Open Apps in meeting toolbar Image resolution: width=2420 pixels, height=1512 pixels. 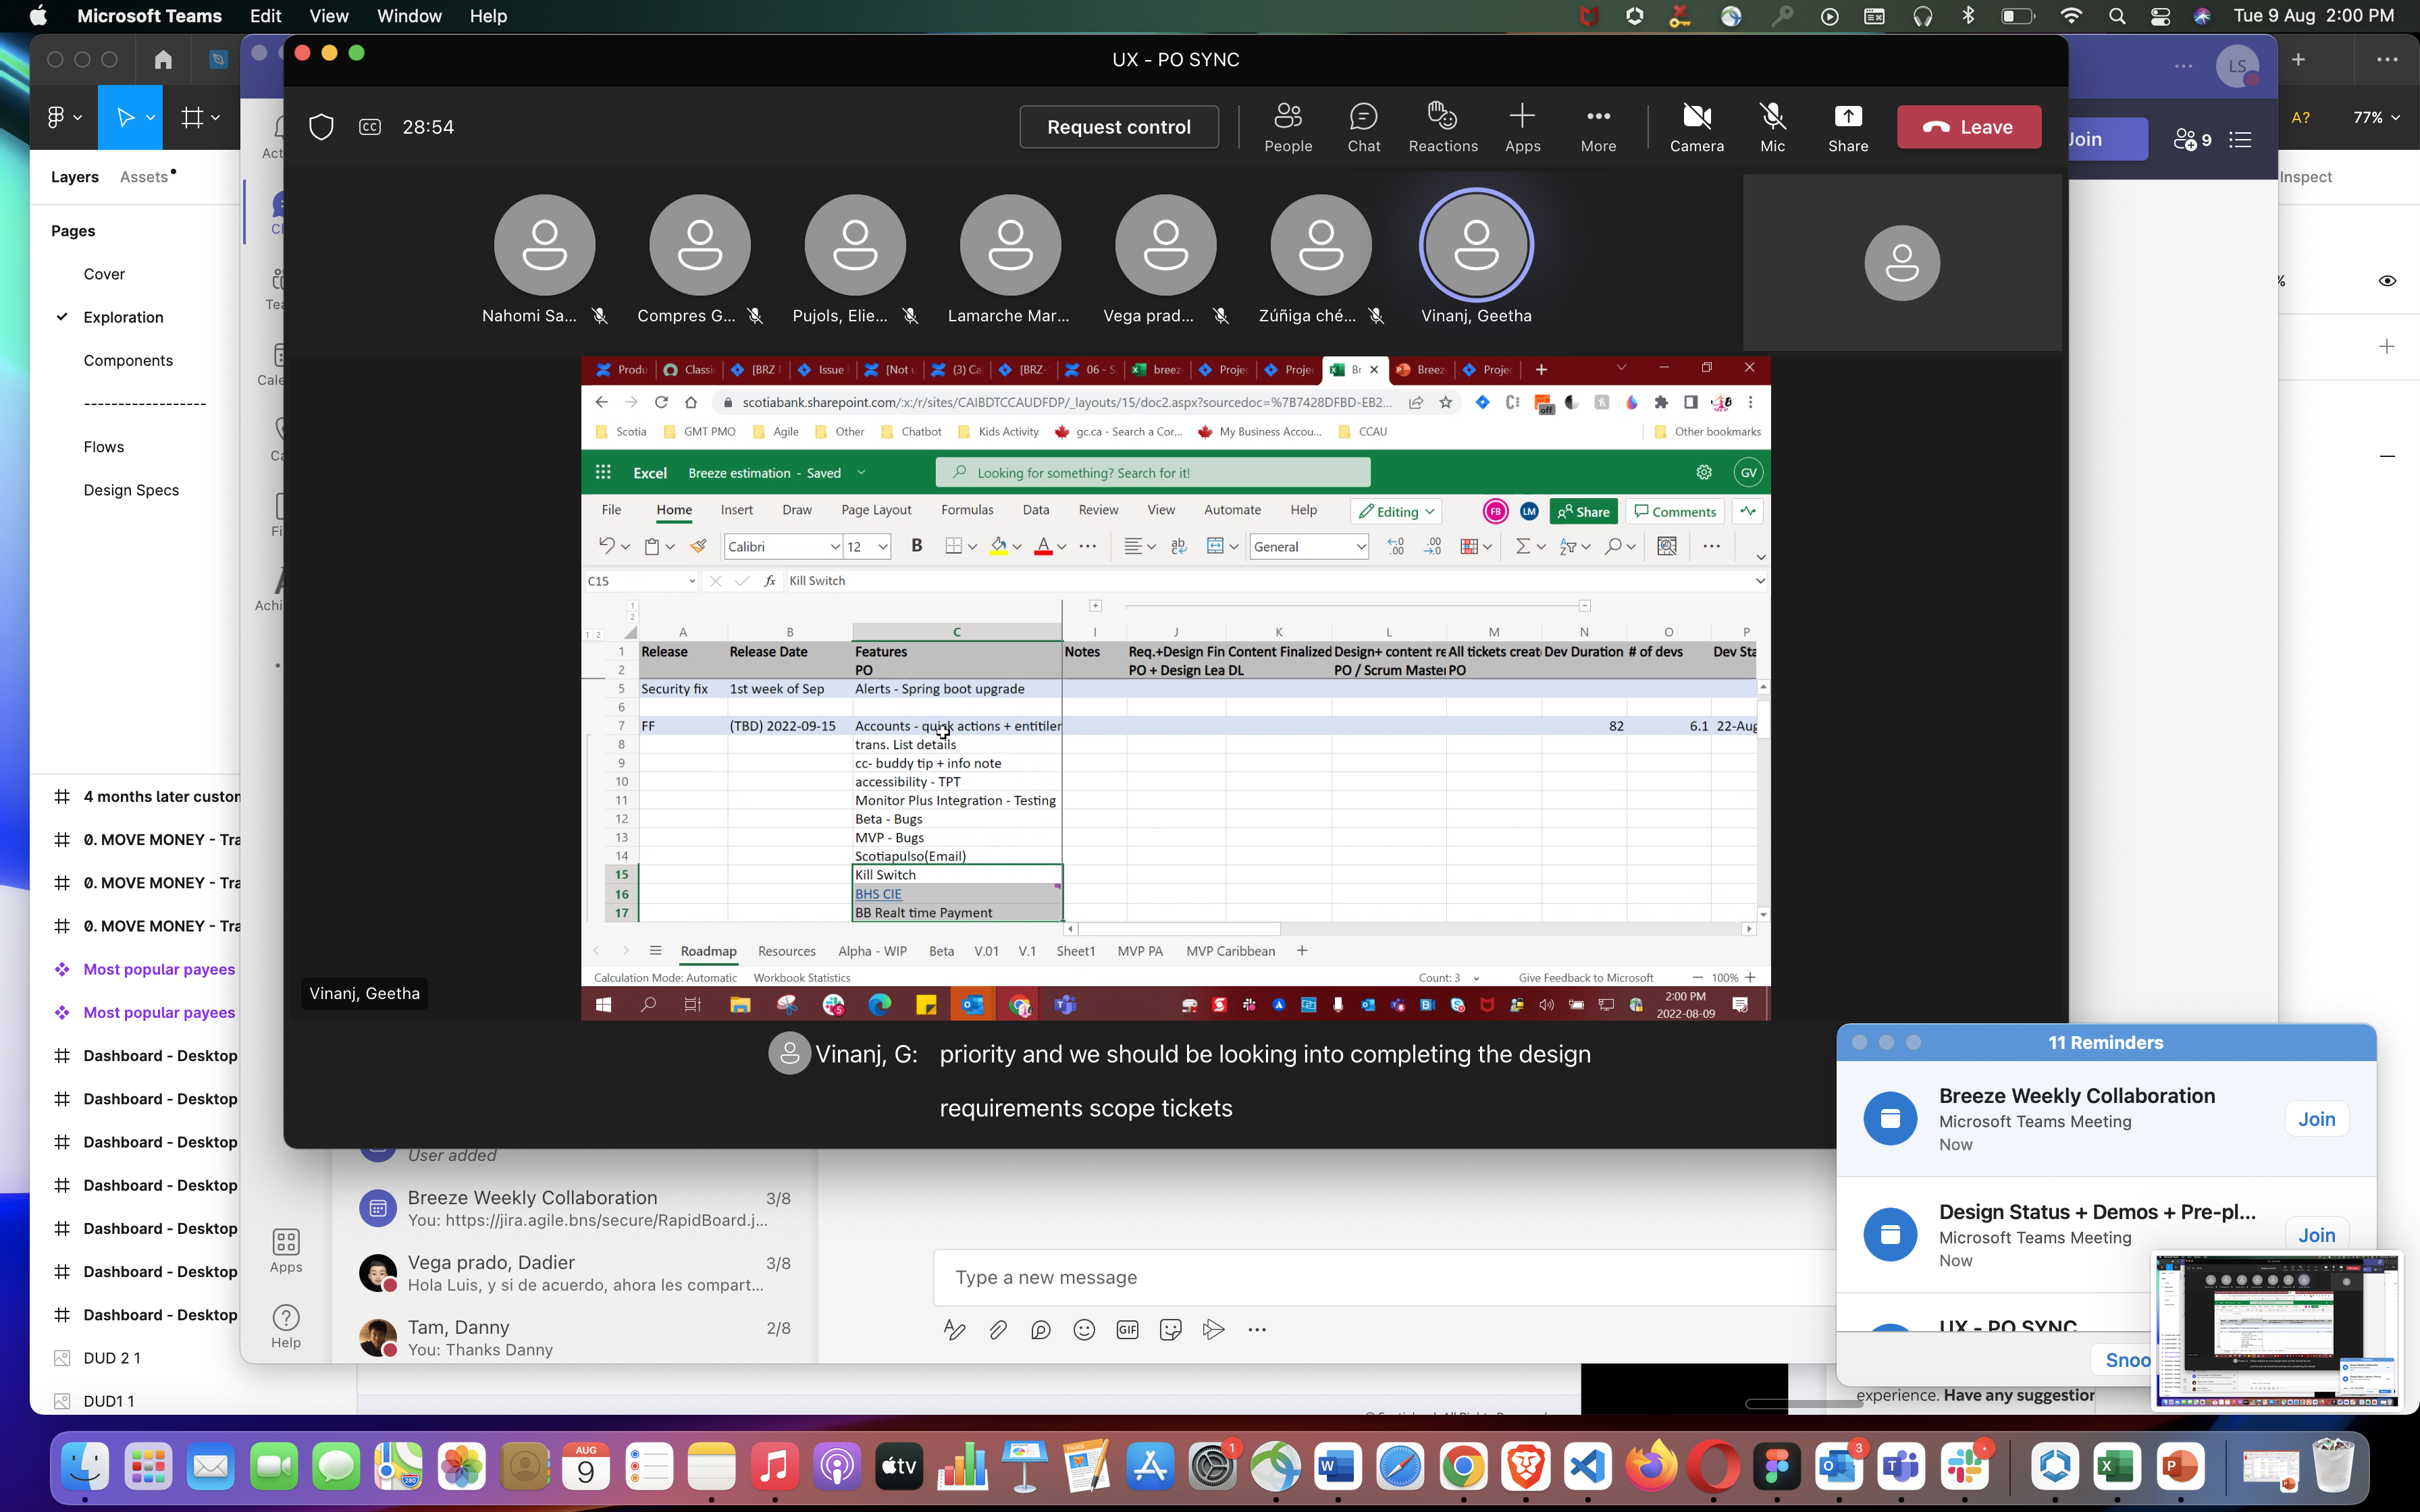[1522, 127]
